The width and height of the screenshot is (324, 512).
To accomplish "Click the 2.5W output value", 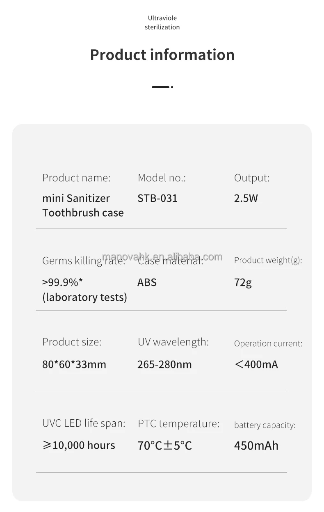I will 246,199.
